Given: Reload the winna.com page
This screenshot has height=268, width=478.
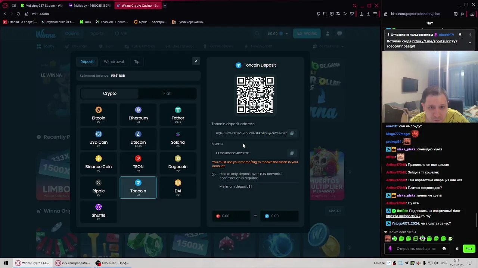Looking at the screenshot, I should point(18,14).
